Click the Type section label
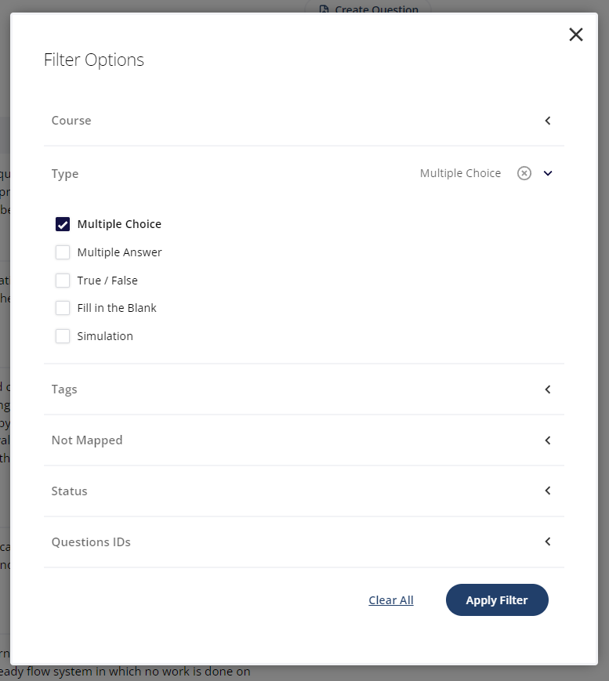609x681 pixels. click(65, 174)
